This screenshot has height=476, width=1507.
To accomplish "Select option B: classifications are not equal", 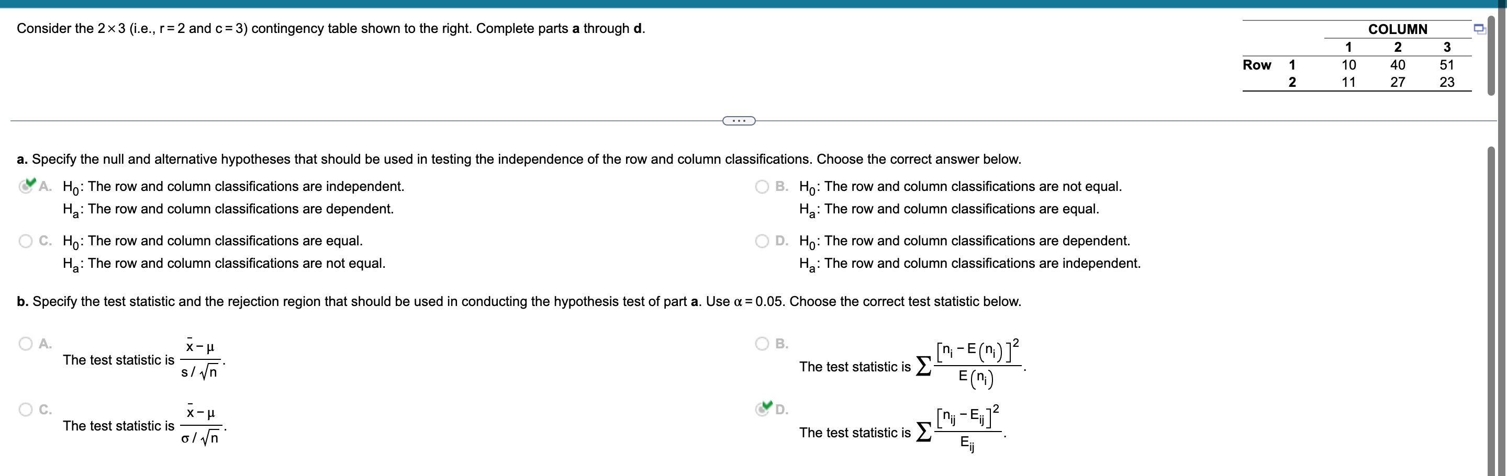I will tap(762, 187).
